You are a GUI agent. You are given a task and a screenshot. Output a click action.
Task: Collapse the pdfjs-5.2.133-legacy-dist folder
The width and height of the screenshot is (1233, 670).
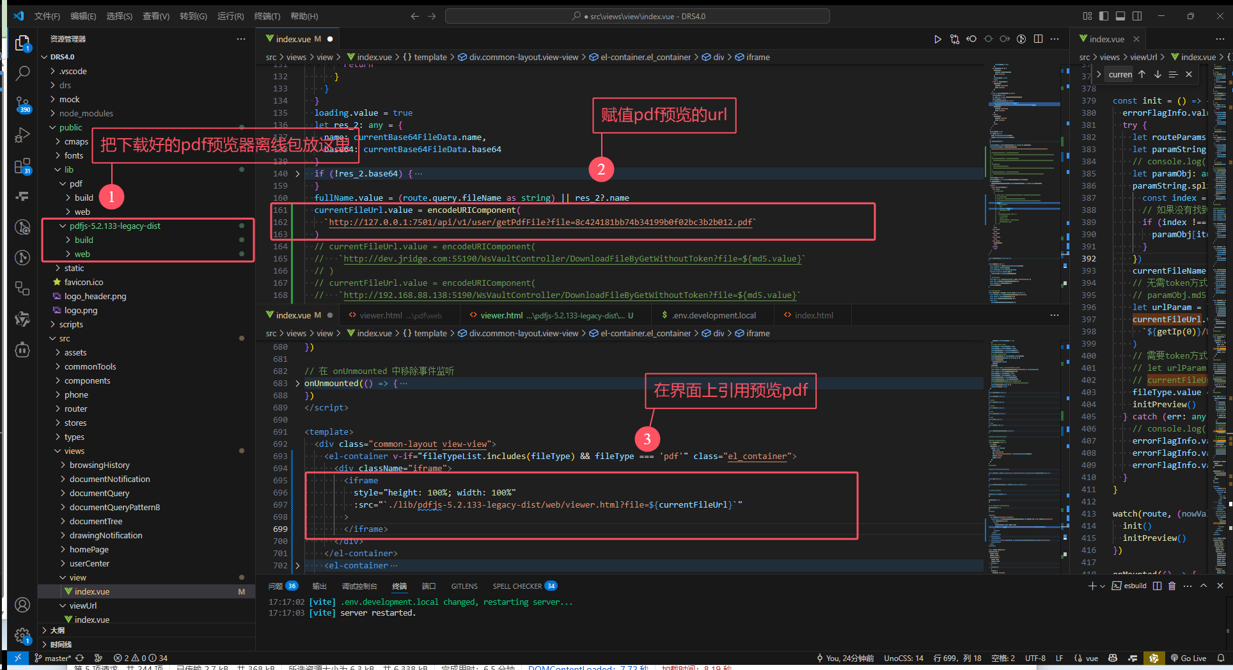[x=115, y=226]
